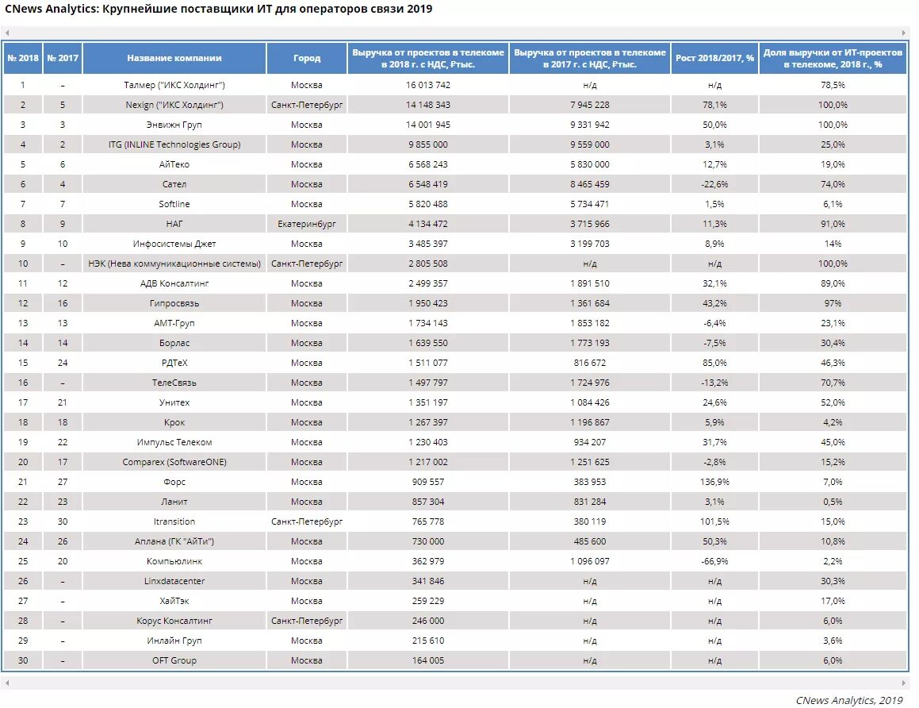Viewport: 919px width, 708px height.
Task: Click the 'Энвижн Груп' company cell
Action: click(174, 125)
